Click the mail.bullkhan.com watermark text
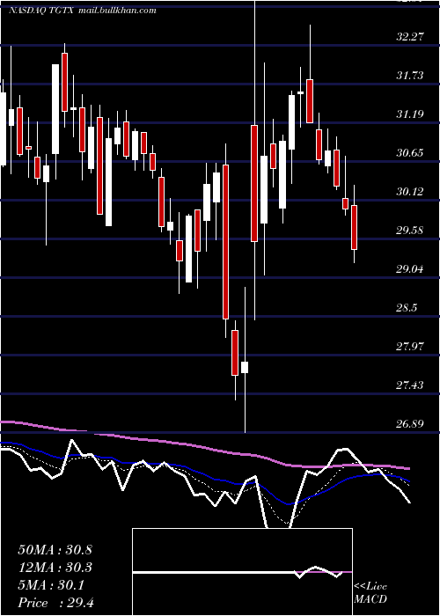 pos(117,11)
